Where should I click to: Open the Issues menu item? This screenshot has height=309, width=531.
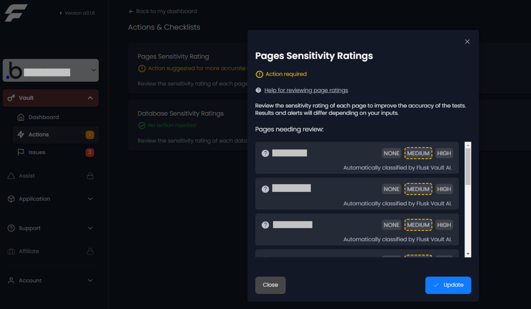37,152
